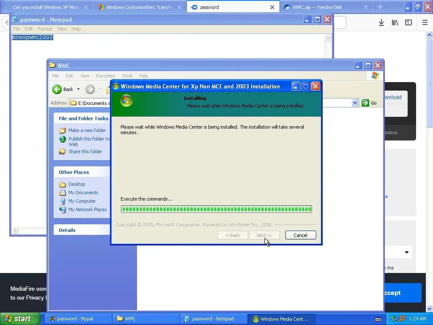This screenshot has width=433, height=325.
Task: Expand the WMC address bar dropdown
Action: point(355,103)
